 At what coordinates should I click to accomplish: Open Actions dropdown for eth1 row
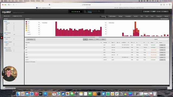click(162, 47)
